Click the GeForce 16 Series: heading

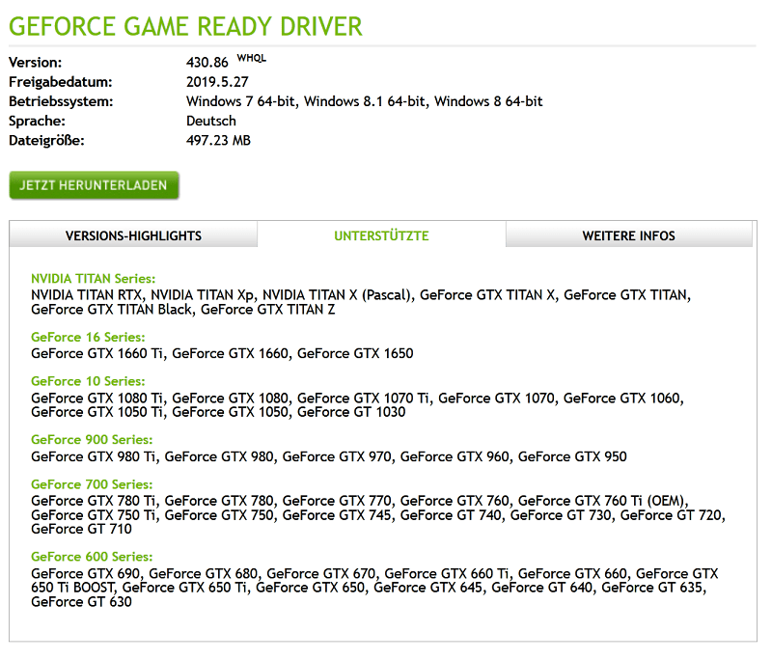(88, 337)
